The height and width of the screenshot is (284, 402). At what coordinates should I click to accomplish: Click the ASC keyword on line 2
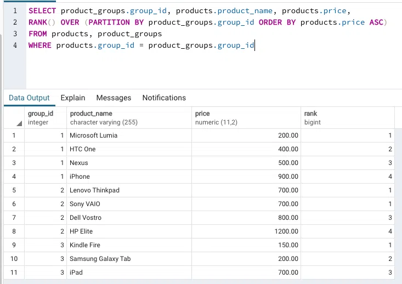coord(376,22)
